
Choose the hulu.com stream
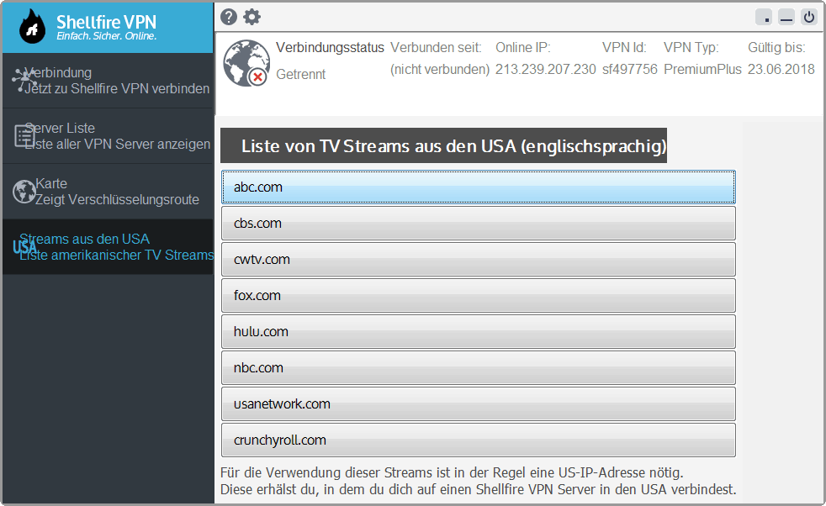[479, 332]
